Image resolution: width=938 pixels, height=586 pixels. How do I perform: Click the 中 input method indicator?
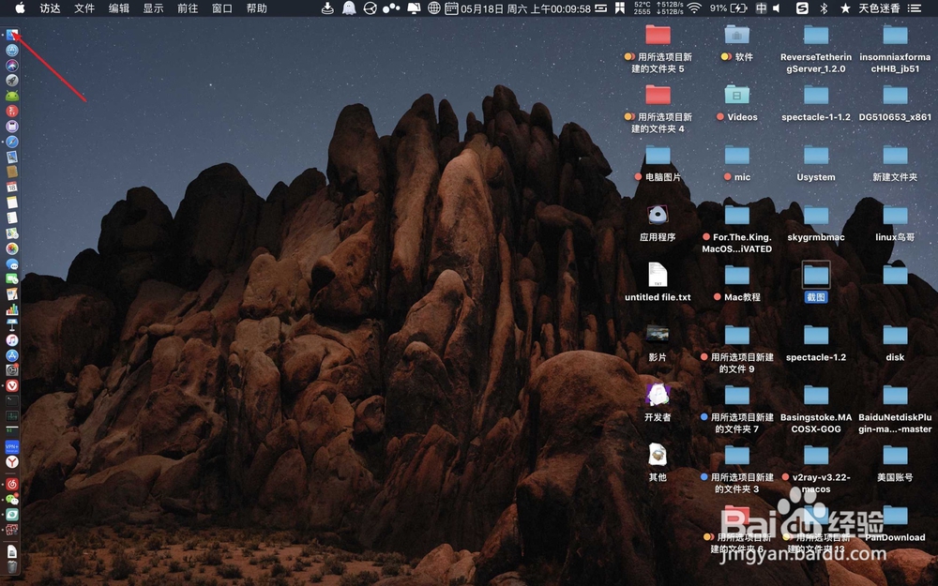coord(761,8)
